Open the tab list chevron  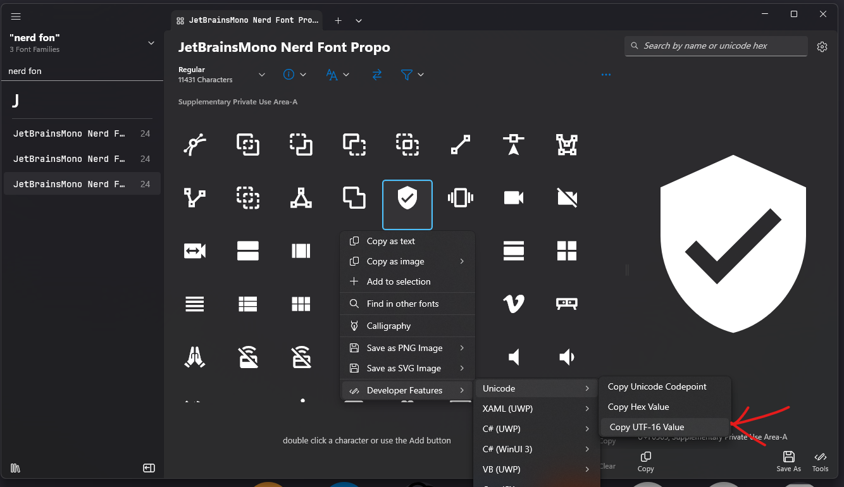click(x=359, y=20)
